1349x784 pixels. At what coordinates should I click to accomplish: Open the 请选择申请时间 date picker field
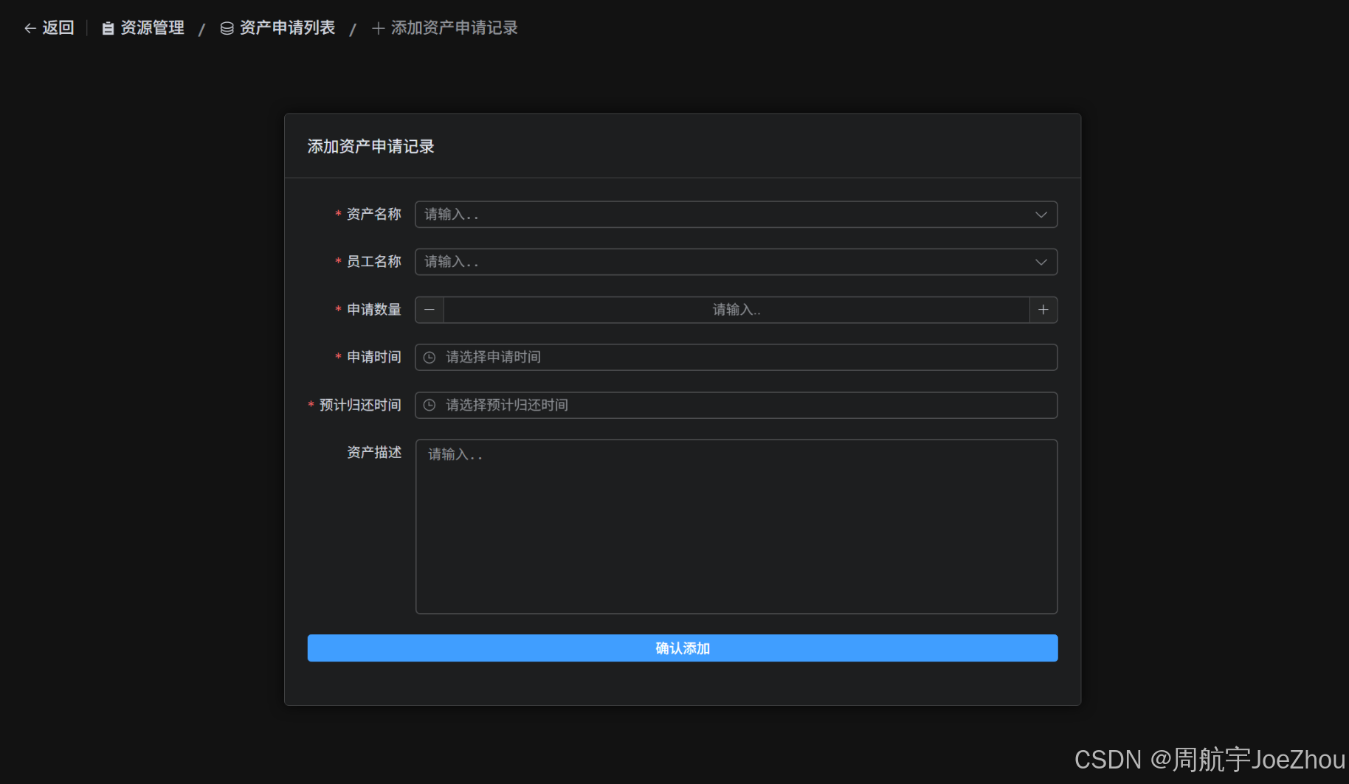(736, 357)
